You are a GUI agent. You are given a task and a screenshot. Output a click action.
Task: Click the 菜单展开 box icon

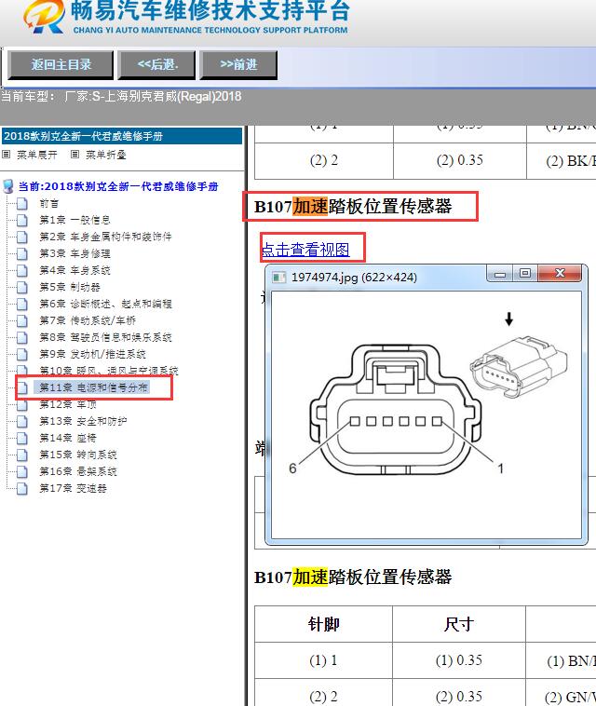(7, 155)
